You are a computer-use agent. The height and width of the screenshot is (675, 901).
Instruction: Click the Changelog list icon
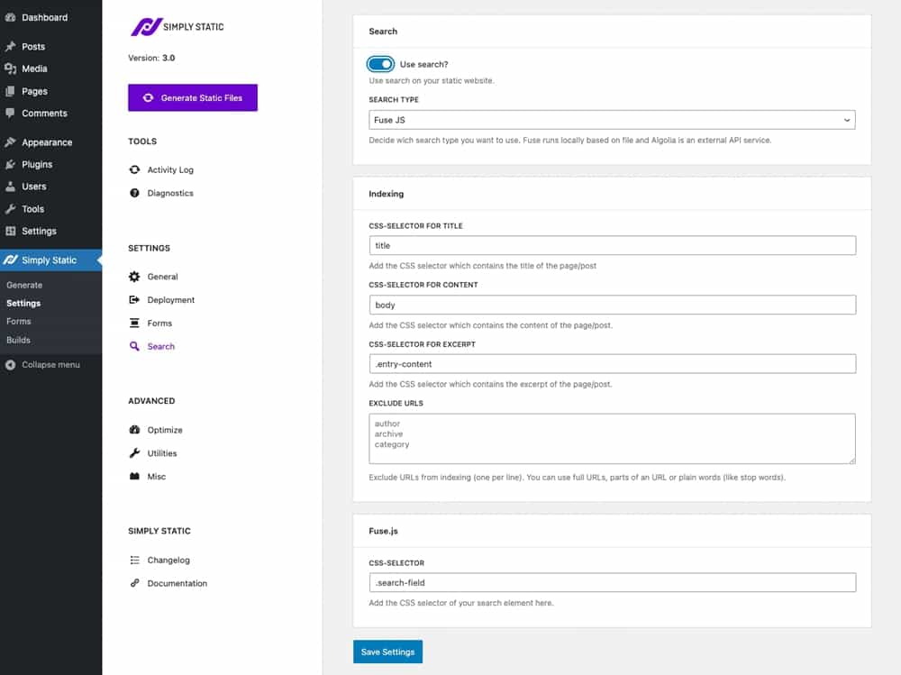click(134, 560)
